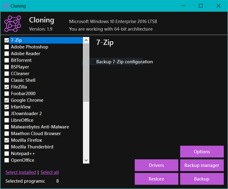Screen dimensions: 228x189
Task: Click the scrollbar track below the thumb
Action: (x=86, y=130)
